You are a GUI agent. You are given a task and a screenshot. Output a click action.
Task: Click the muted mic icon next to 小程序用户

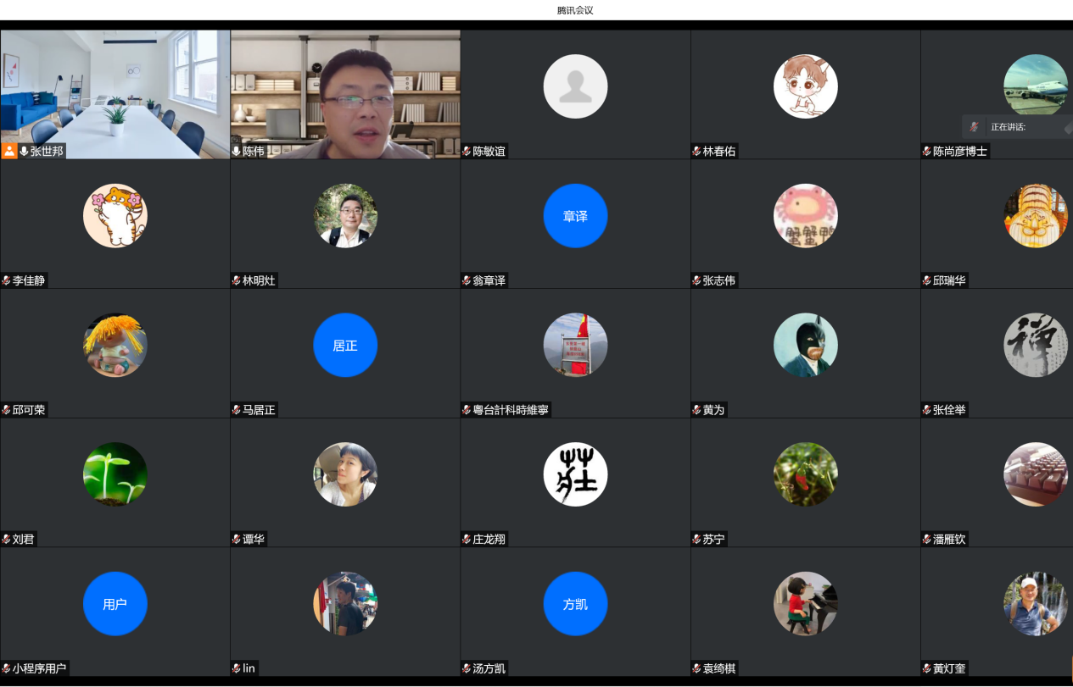(x=6, y=668)
